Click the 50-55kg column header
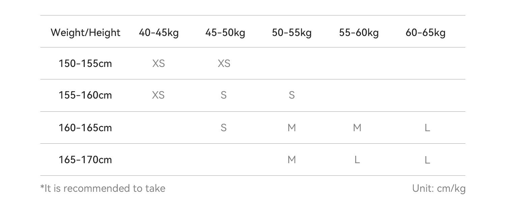Viewport: 506px width, 215px height. click(x=292, y=33)
